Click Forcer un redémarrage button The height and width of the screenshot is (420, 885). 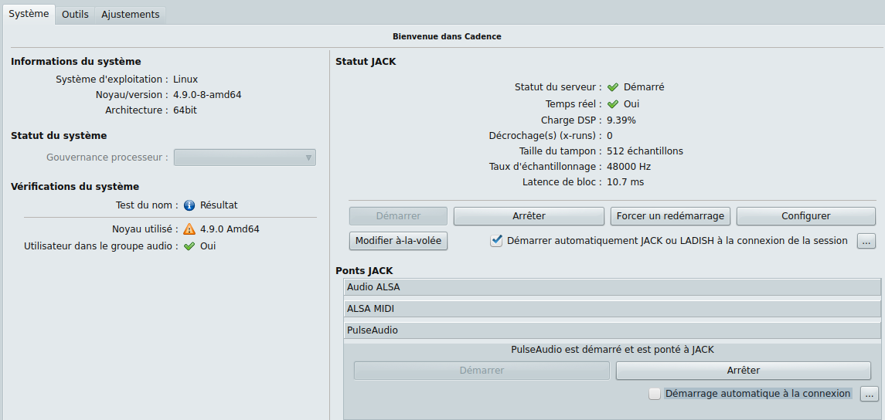tap(670, 216)
